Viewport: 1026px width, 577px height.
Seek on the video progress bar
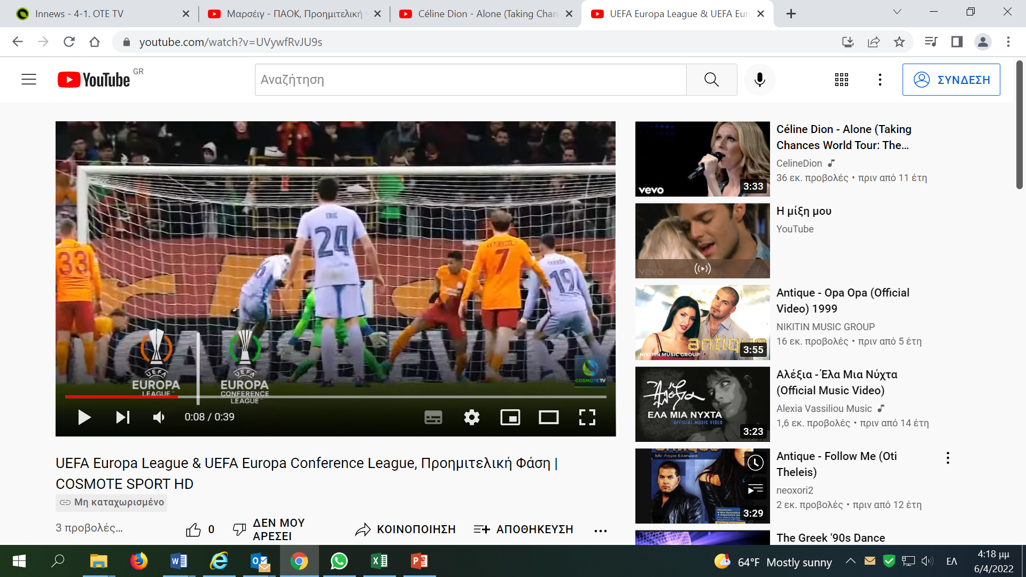(x=336, y=397)
